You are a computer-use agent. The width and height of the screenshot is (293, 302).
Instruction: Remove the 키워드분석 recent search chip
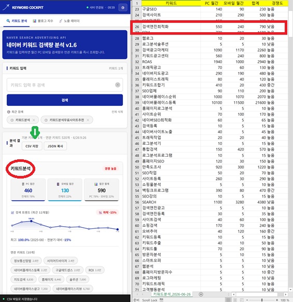click(x=34, y=120)
